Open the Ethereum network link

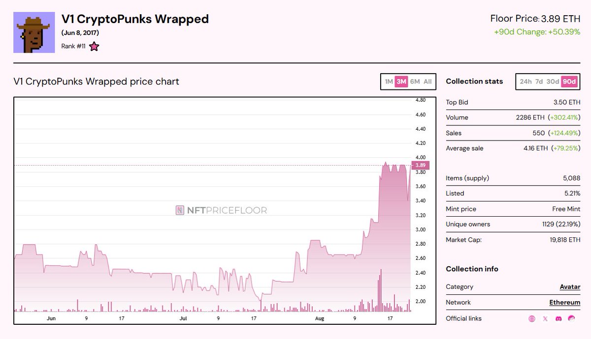565,303
